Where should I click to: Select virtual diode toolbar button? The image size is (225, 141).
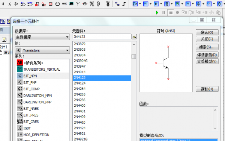156,4
